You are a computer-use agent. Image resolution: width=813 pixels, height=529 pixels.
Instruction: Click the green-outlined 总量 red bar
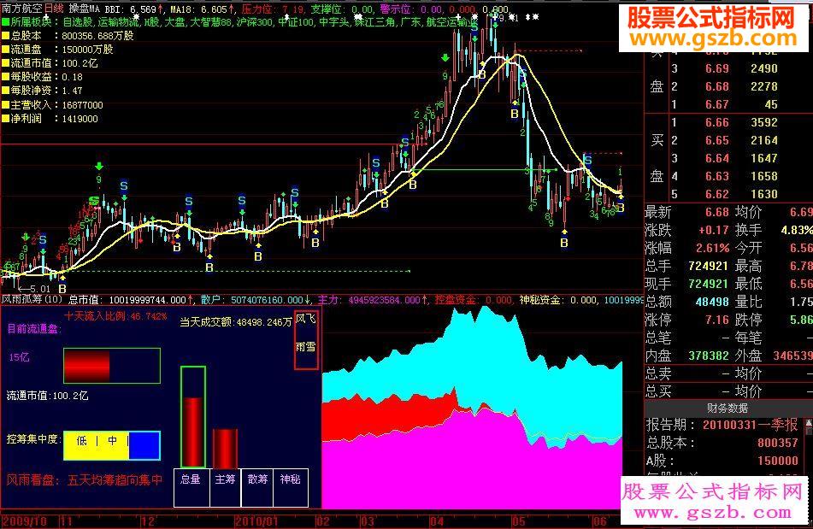point(193,416)
